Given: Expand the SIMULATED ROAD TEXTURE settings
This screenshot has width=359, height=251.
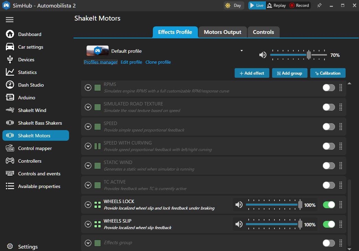Looking at the screenshot, I should pos(88,107).
